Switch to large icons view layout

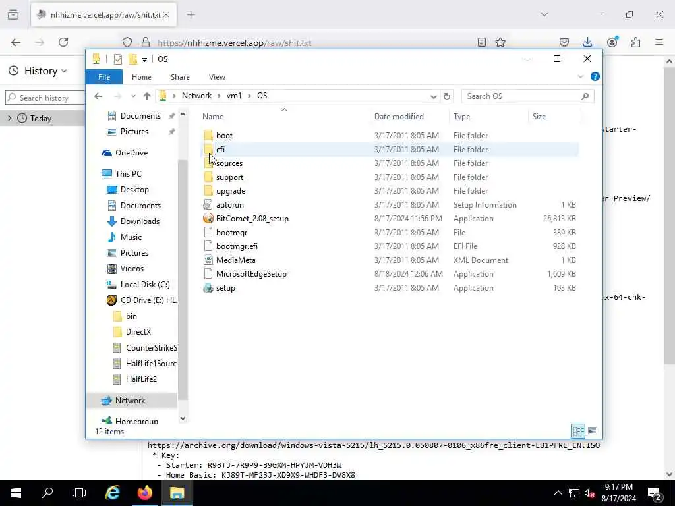point(593,431)
